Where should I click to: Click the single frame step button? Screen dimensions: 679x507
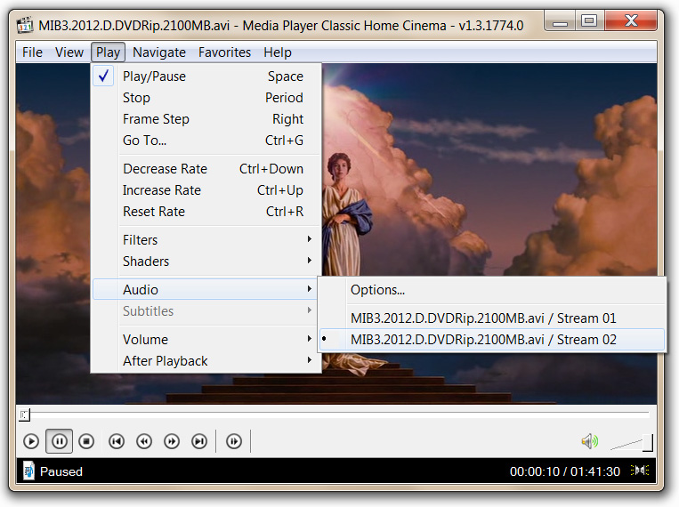(234, 441)
